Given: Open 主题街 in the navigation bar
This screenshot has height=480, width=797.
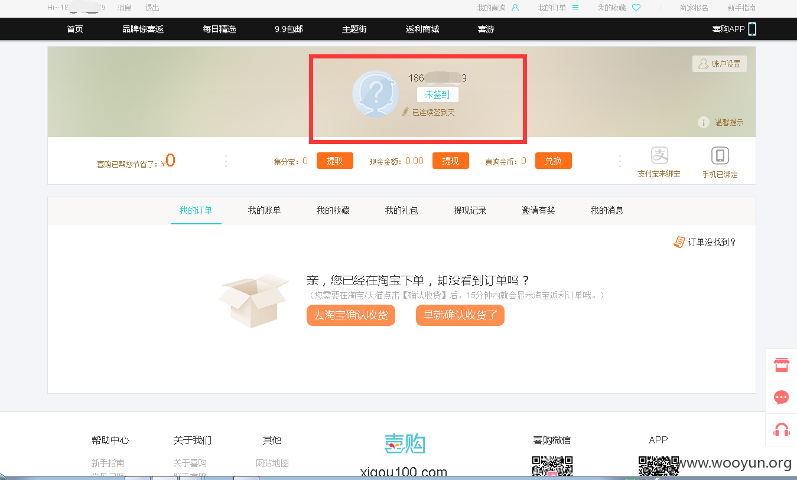Looking at the screenshot, I should (354, 29).
